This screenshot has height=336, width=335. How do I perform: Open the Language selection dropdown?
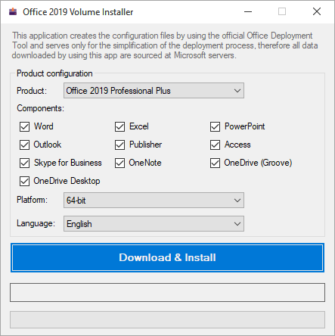tap(154, 223)
